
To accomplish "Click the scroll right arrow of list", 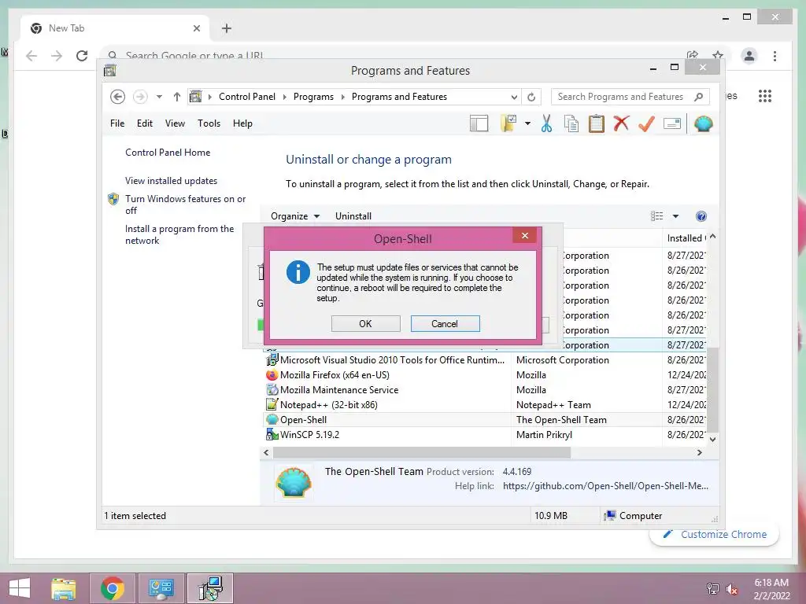I will pos(699,452).
